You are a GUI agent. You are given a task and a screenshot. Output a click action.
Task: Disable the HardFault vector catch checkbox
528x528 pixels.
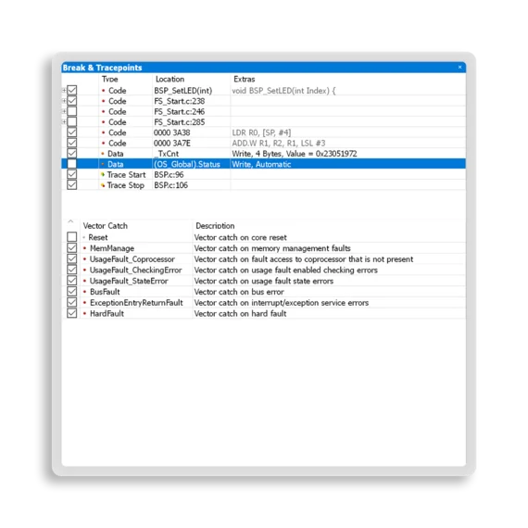[71, 313]
